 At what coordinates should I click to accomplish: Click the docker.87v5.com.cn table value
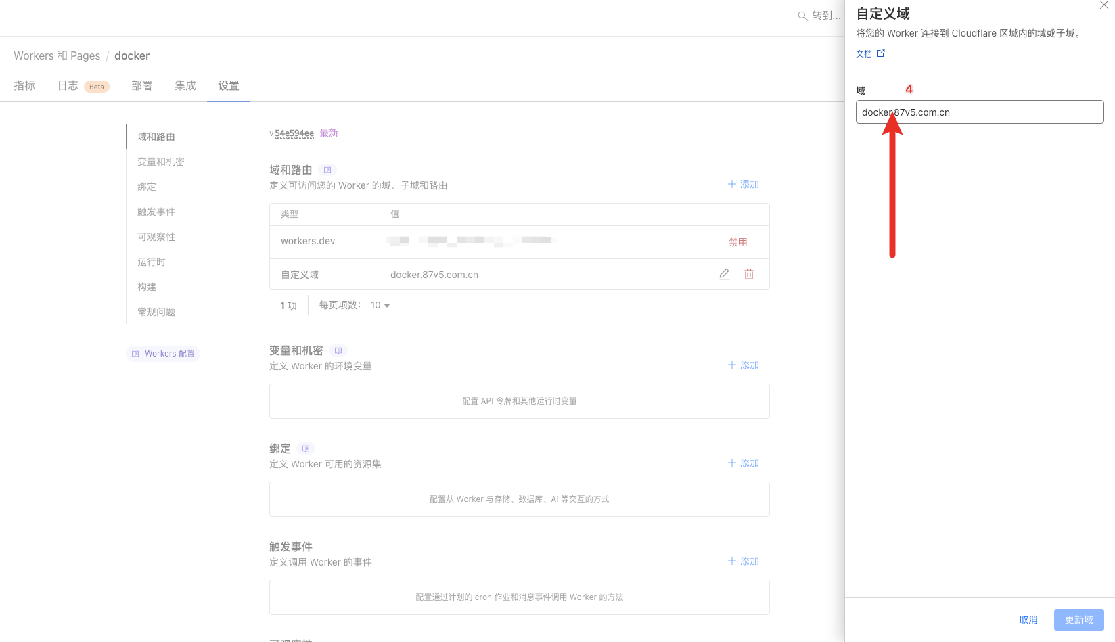click(x=434, y=275)
